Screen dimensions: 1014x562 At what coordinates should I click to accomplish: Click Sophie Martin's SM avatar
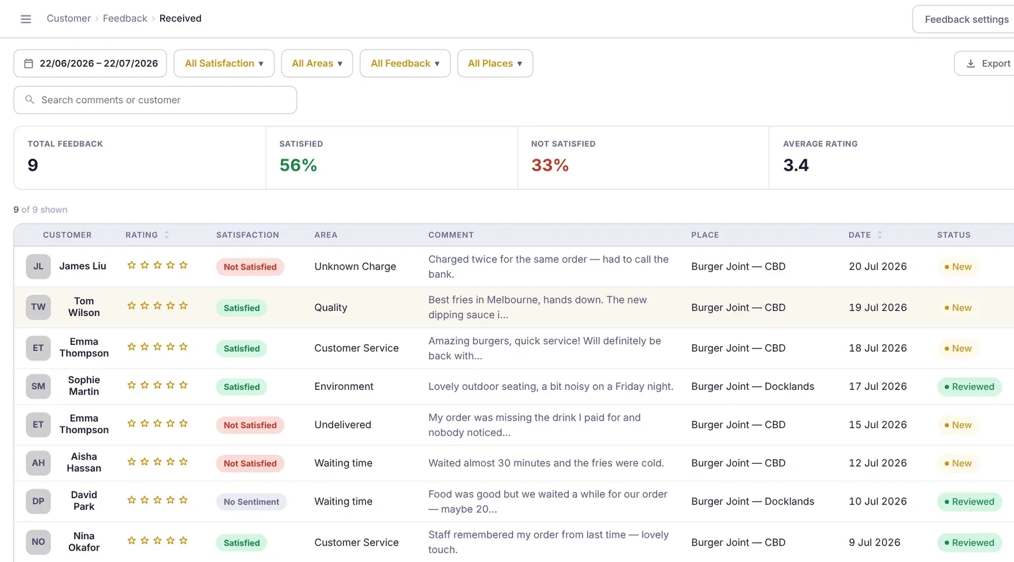click(x=38, y=386)
